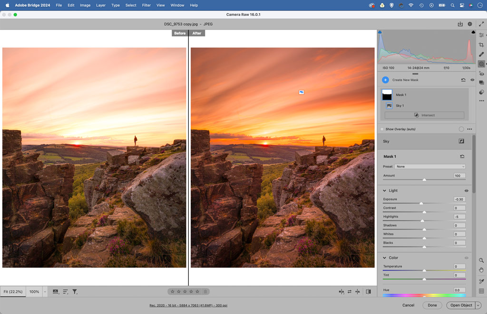Open zoom level dropdown arrow
The height and width of the screenshot is (314, 487).
(x=45, y=292)
